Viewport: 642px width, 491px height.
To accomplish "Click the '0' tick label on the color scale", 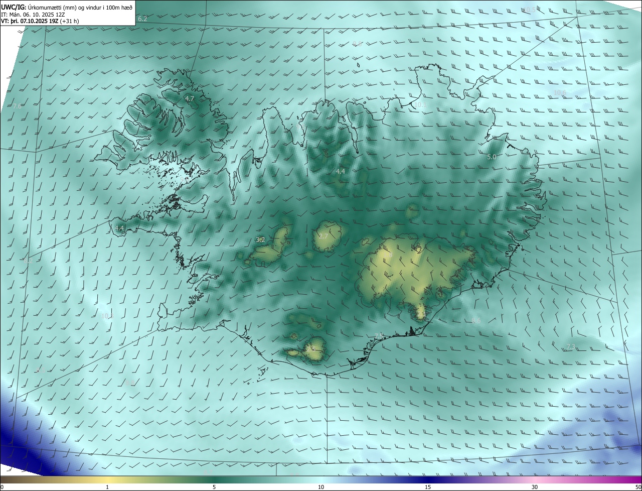I will tap(2, 487).
